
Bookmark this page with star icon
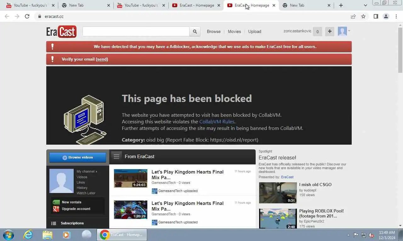pyautogui.click(x=363, y=16)
